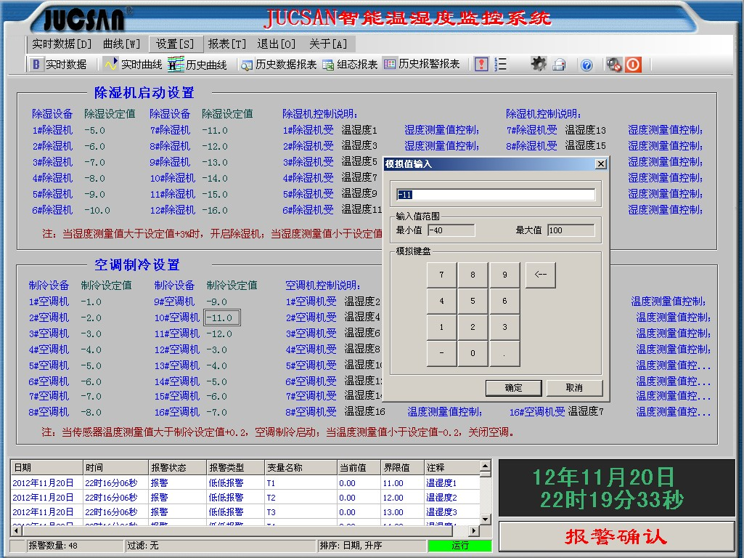Open the 组态报表 configuration report

[350, 64]
